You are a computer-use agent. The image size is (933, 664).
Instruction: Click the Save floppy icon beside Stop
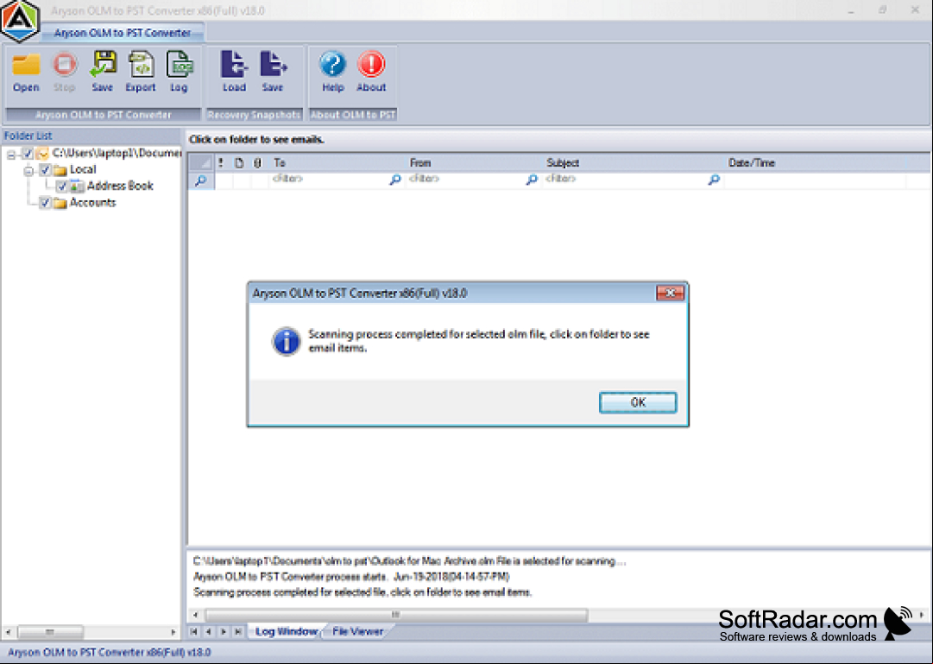(x=103, y=72)
